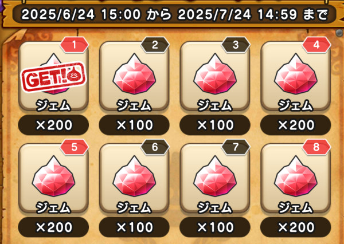
Task: Select the dark number 3 badge
Action: (236, 45)
